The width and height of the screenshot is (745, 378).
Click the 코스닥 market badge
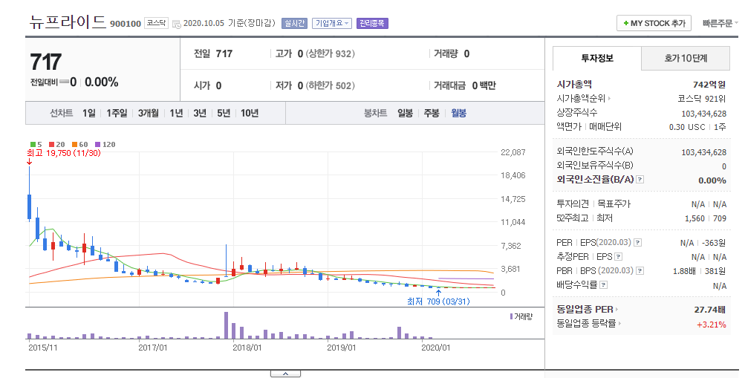(156, 23)
